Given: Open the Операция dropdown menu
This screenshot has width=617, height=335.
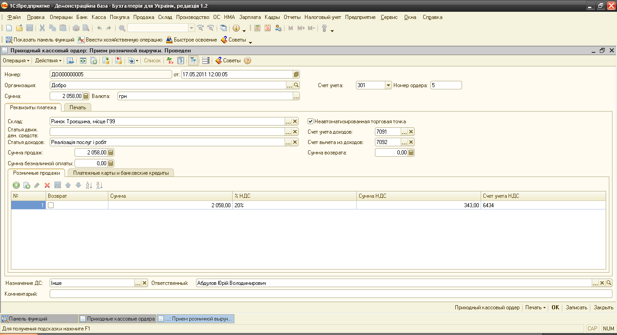Looking at the screenshot, I should click(x=16, y=60).
